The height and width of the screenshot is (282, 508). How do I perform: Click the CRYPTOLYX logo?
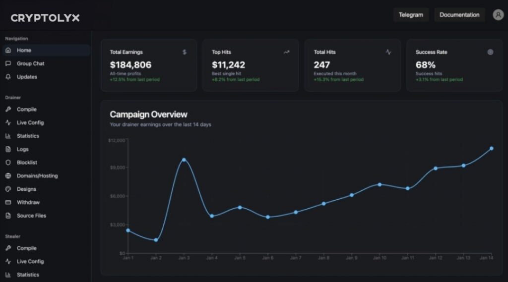[x=45, y=18]
